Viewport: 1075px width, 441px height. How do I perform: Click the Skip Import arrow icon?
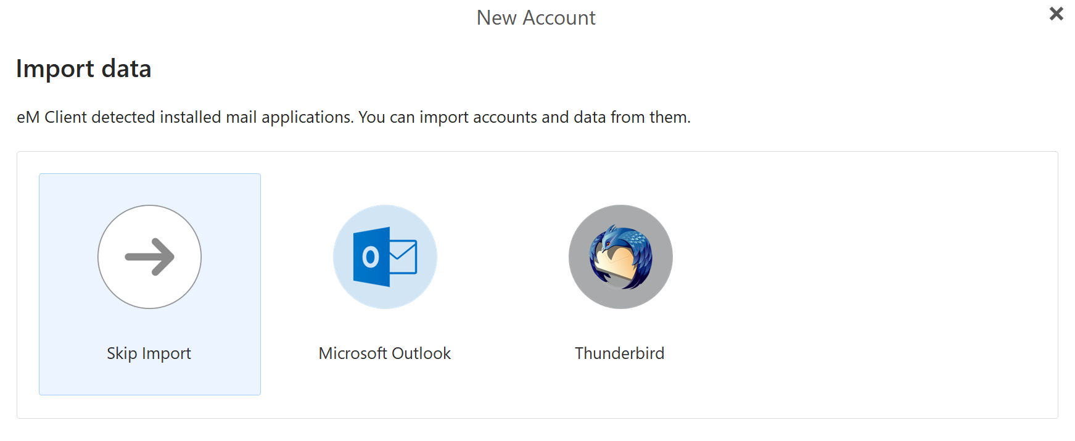pyautogui.click(x=149, y=257)
